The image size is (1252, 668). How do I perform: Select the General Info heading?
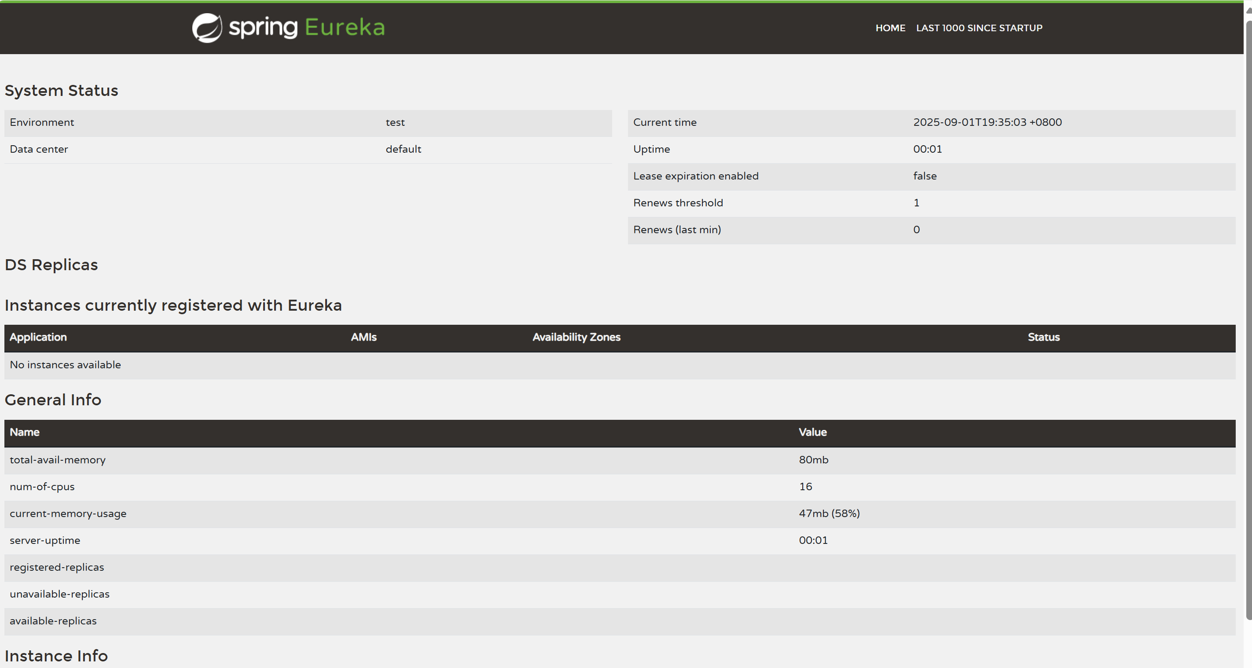(x=53, y=400)
